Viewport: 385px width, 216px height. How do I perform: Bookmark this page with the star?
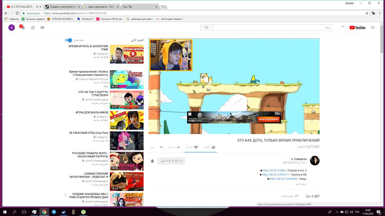(367, 13)
